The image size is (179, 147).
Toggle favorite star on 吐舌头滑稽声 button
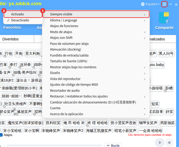pos(4,106)
